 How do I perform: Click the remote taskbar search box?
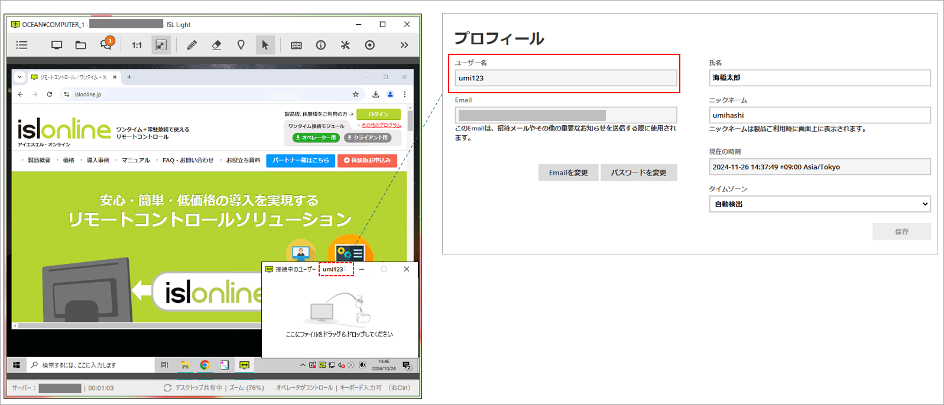90,365
